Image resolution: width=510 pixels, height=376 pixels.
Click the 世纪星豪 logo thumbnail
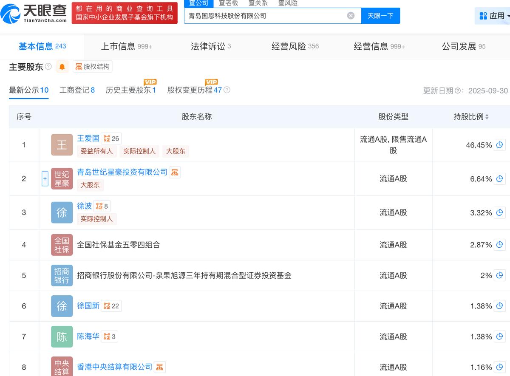pyautogui.click(x=62, y=179)
